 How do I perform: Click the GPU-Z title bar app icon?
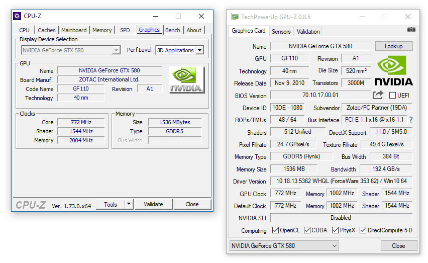[235, 17]
